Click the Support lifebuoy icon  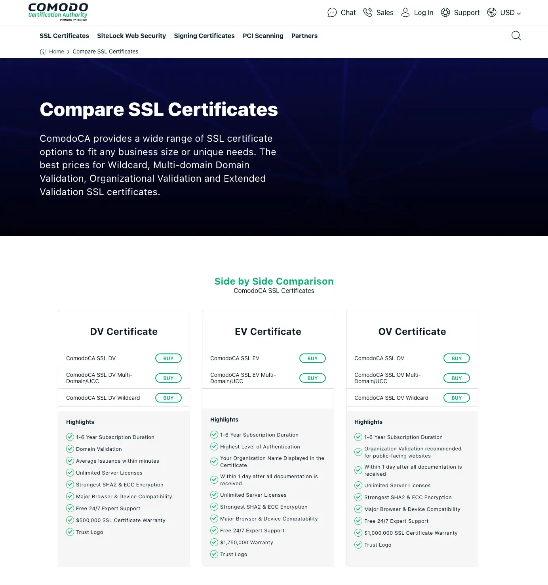[x=445, y=13]
